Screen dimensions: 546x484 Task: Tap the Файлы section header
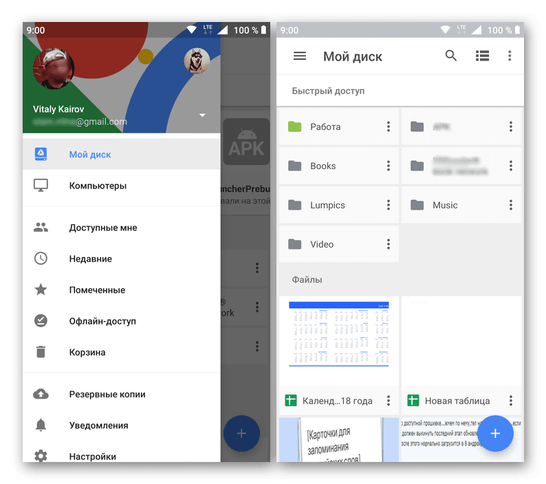[307, 280]
